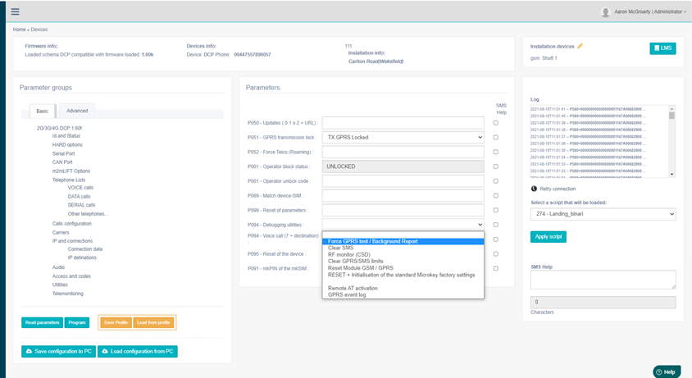Edit installation devices with pencil icon
692x378 pixels.
(x=580, y=46)
